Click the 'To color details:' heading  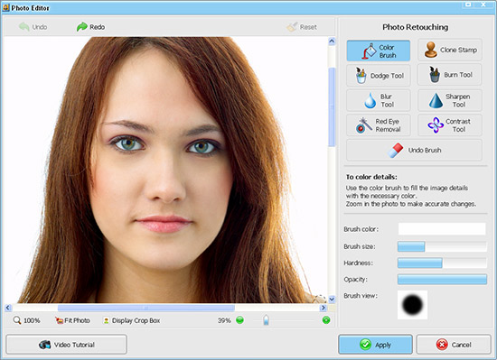click(x=371, y=177)
